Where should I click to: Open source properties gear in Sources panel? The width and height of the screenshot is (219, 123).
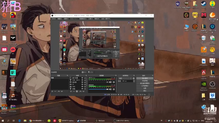(x=77, y=91)
